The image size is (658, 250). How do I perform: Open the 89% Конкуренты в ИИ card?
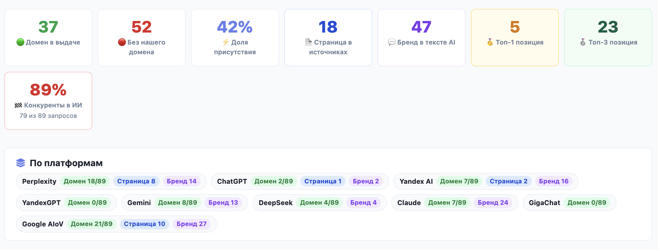click(x=48, y=101)
